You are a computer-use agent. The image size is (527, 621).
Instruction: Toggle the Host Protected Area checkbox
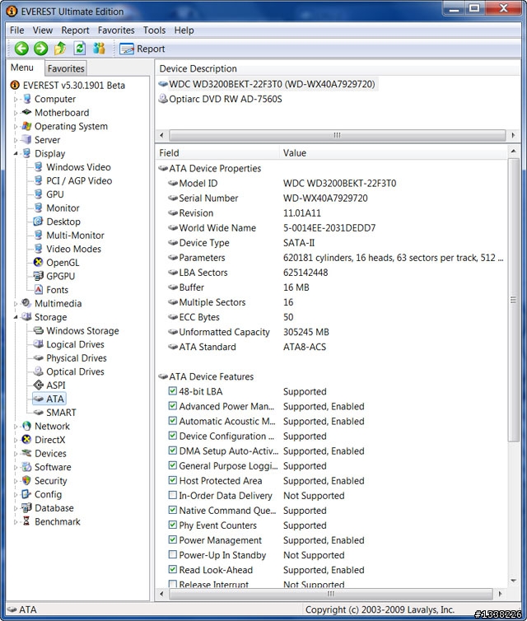[173, 480]
